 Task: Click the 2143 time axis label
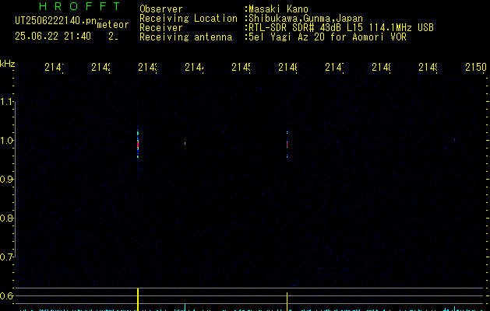click(147, 67)
